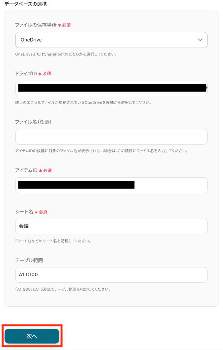Click the ファイル名(任意) field label
This screenshot has height=350, width=223.
pyautogui.click(x=33, y=122)
